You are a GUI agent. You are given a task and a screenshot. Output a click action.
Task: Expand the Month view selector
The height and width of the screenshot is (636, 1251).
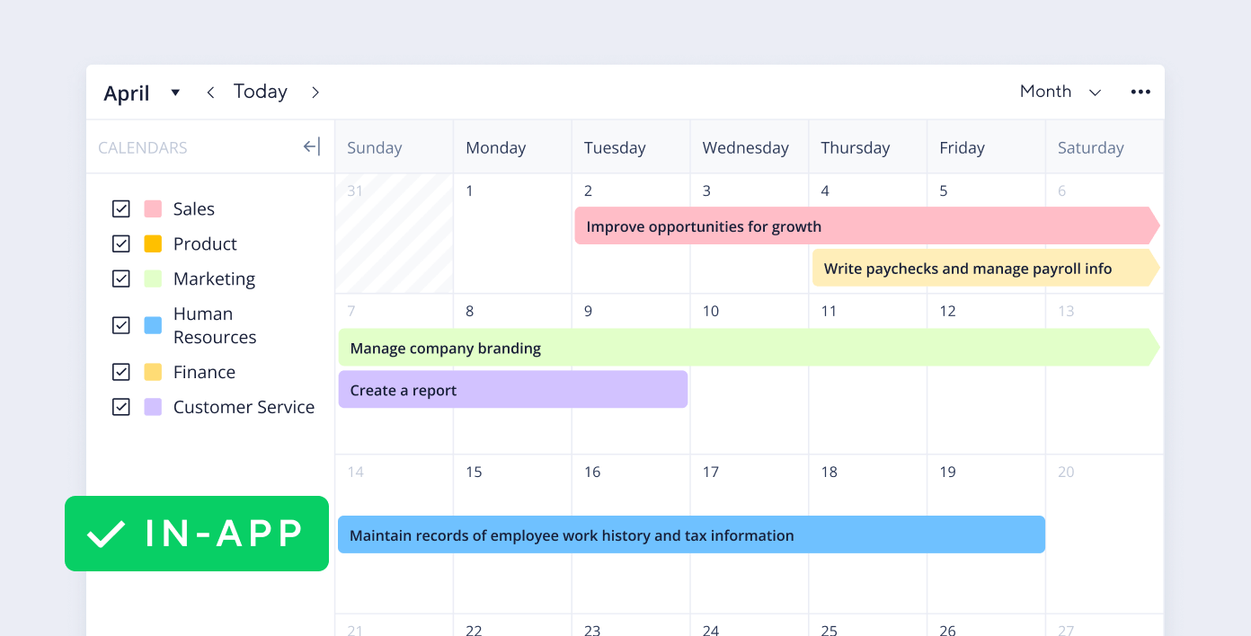tap(1060, 92)
